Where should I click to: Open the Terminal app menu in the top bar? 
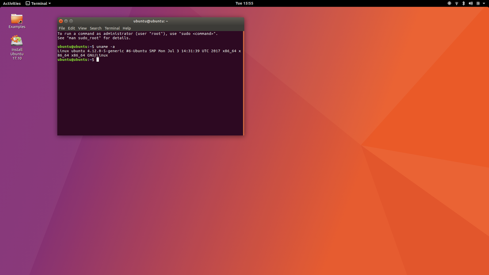point(38,3)
